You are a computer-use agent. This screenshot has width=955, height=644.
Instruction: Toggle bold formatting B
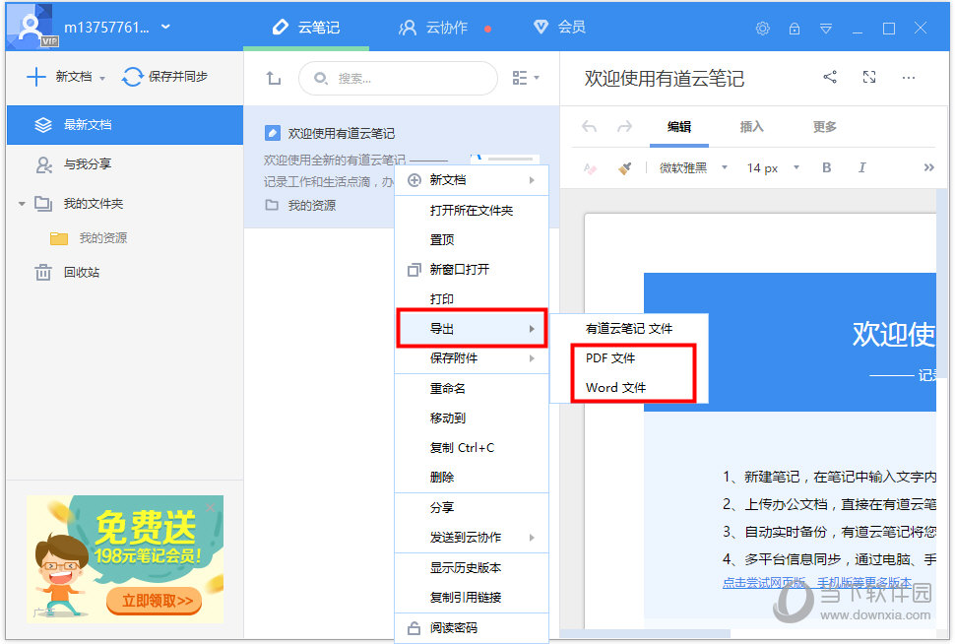pyautogui.click(x=826, y=167)
